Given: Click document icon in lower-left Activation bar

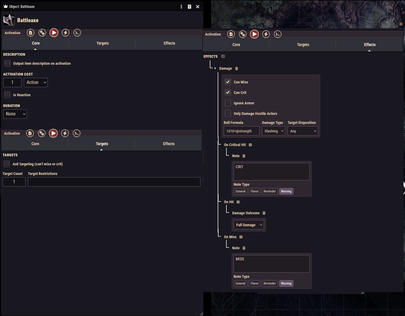Looking at the screenshot, I should (x=30, y=133).
